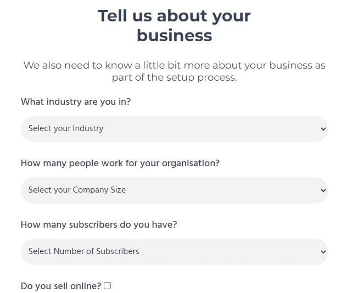358x293 pixels.
Task: Click the word "business" in the heading
Action: pyautogui.click(x=174, y=36)
